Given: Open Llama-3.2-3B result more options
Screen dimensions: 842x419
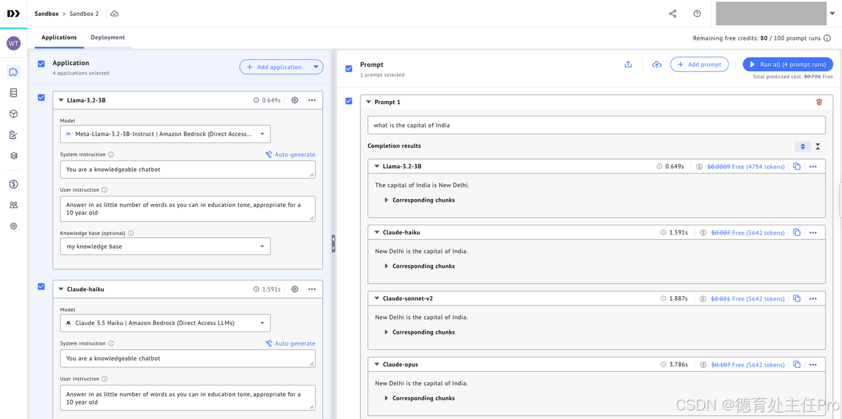Looking at the screenshot, I should pyautogui.click(x=813, y=166).
